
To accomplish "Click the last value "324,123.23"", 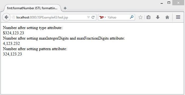I will [12, 54].
